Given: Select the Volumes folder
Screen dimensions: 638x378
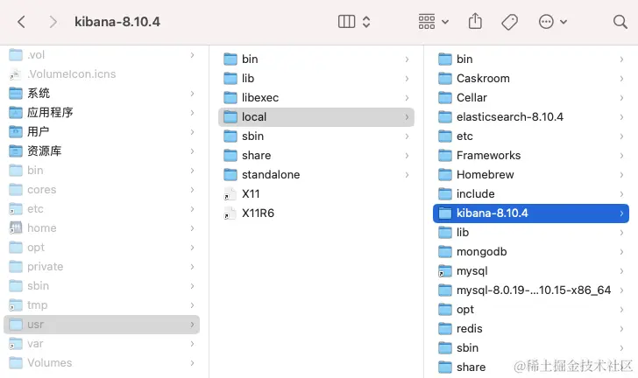Looking at the screenshot, I should pos(102,363).
